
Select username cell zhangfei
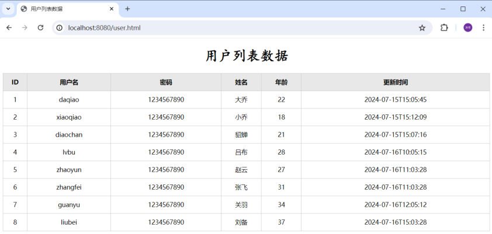69,187
